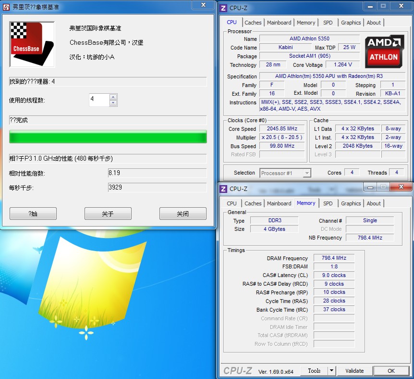Click the Kabini code name value
The width and height of the screenshot is (414, 379).
pyautogui.click(x=285, y=47)
